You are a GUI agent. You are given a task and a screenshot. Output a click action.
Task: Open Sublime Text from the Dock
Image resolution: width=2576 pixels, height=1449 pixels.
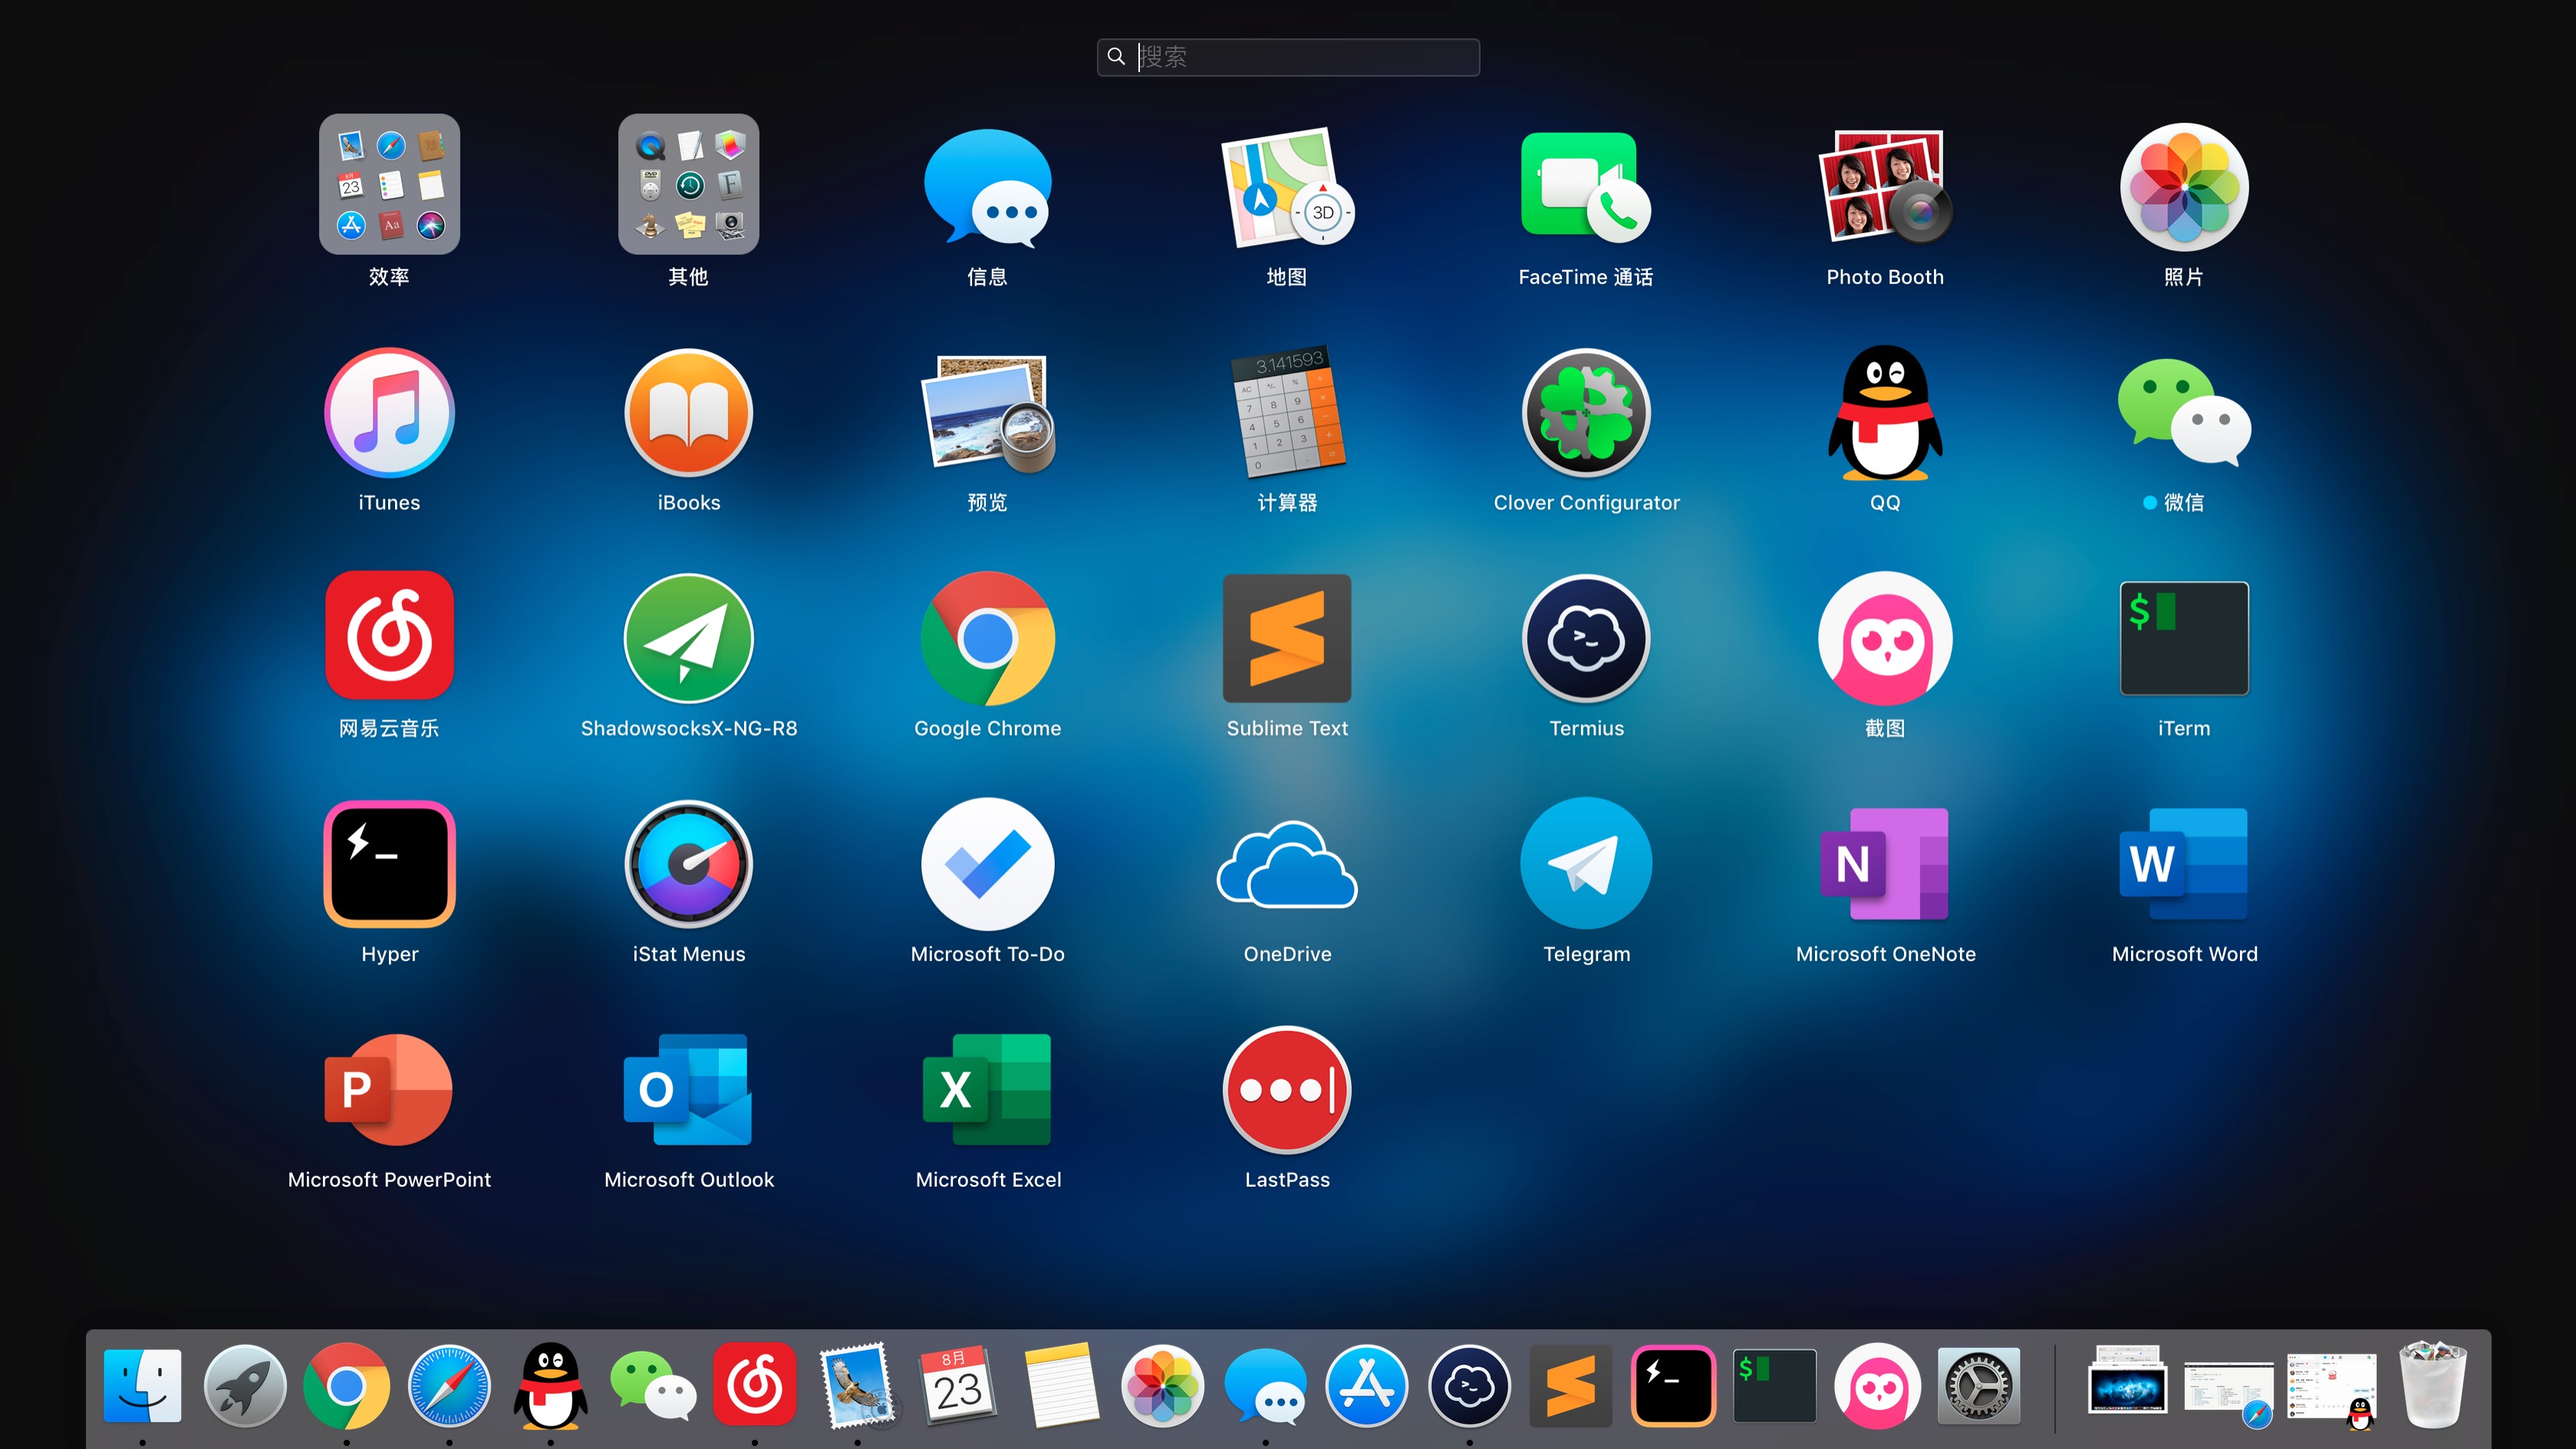tap(1570, 1385)
